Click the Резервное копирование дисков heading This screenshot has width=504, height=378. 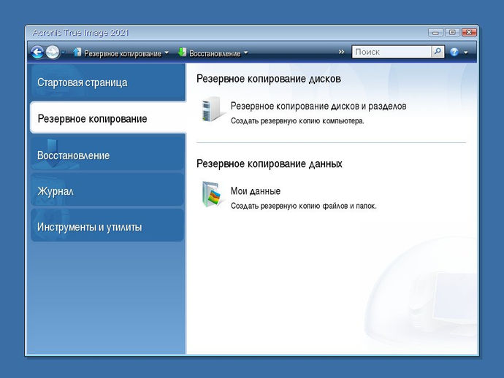pos(269,79)
